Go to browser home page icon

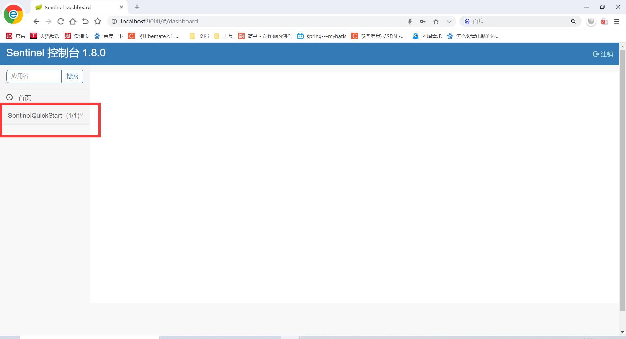coord(73,22)
